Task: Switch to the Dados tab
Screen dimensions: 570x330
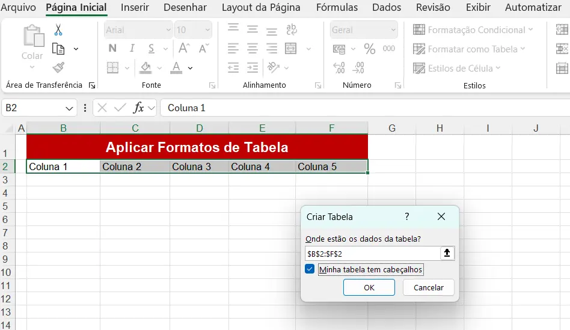Action: coord(387,7)
